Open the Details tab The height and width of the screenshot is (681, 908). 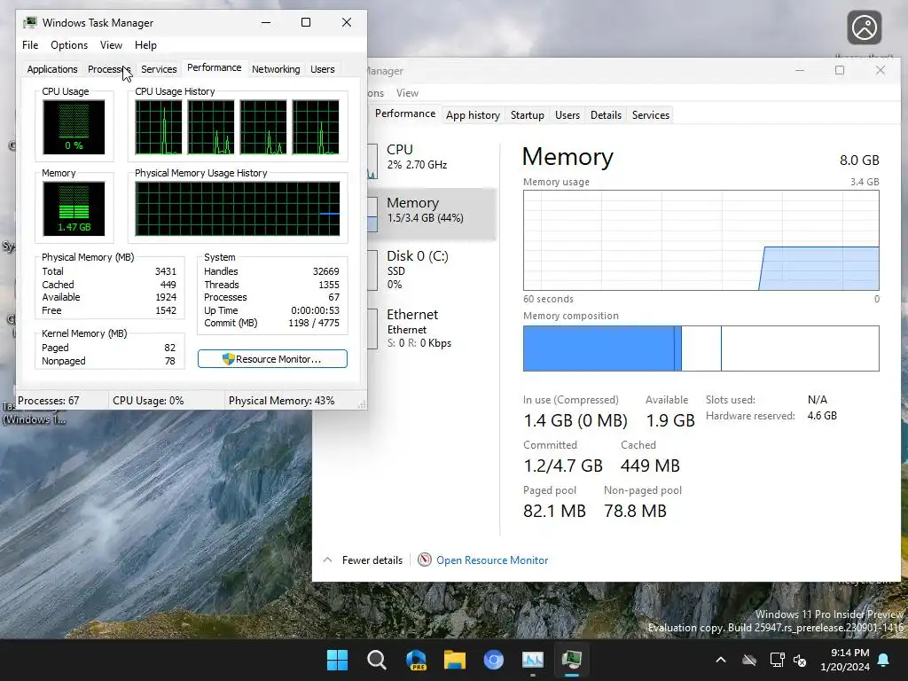pos(606,114)
